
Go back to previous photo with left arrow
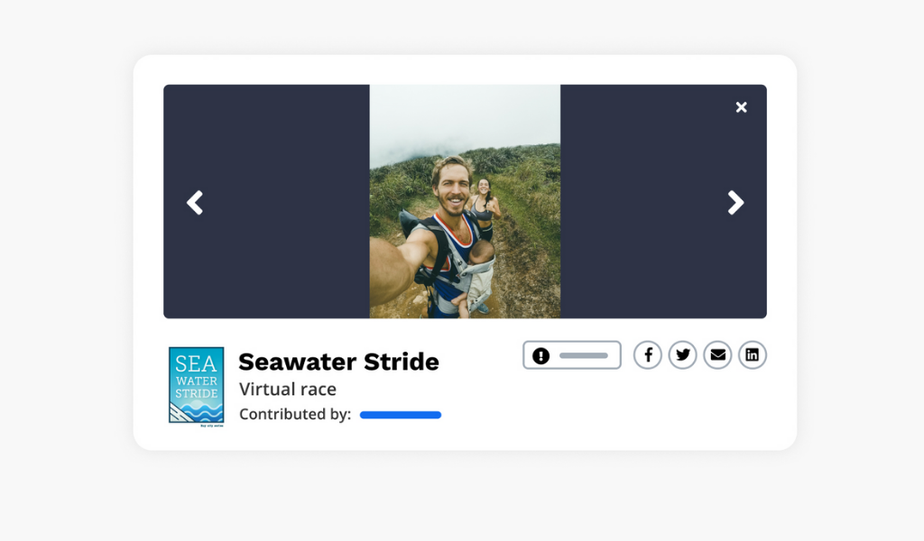[195, 202]
